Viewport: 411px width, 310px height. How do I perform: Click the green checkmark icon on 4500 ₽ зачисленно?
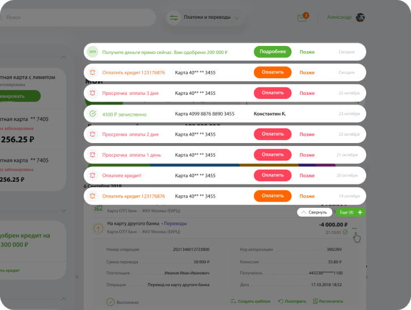tap(92, 114)
